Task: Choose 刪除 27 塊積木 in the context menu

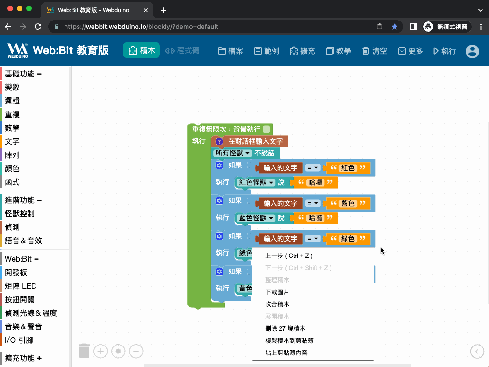Action: (285, 328)
